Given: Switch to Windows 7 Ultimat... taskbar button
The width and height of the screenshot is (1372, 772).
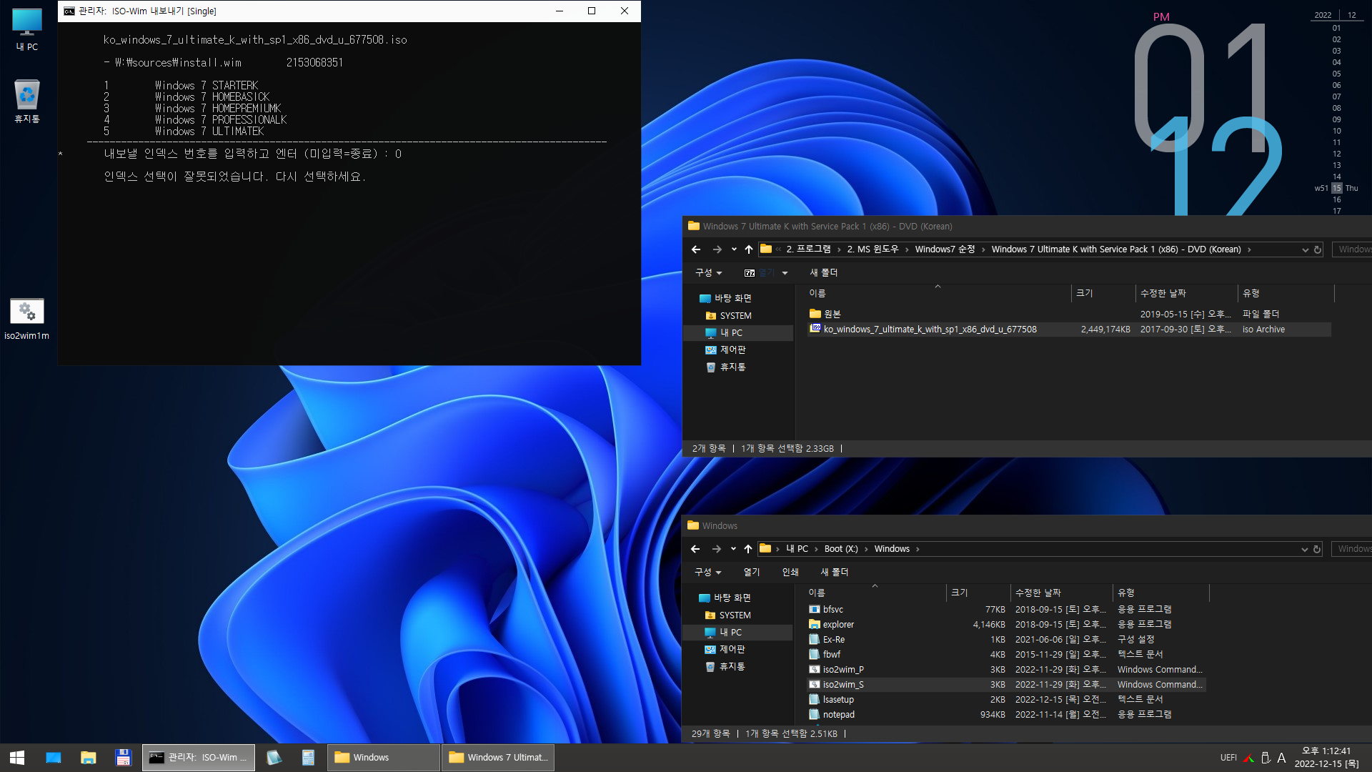Looking at the screenshot, I should point(498,757).
